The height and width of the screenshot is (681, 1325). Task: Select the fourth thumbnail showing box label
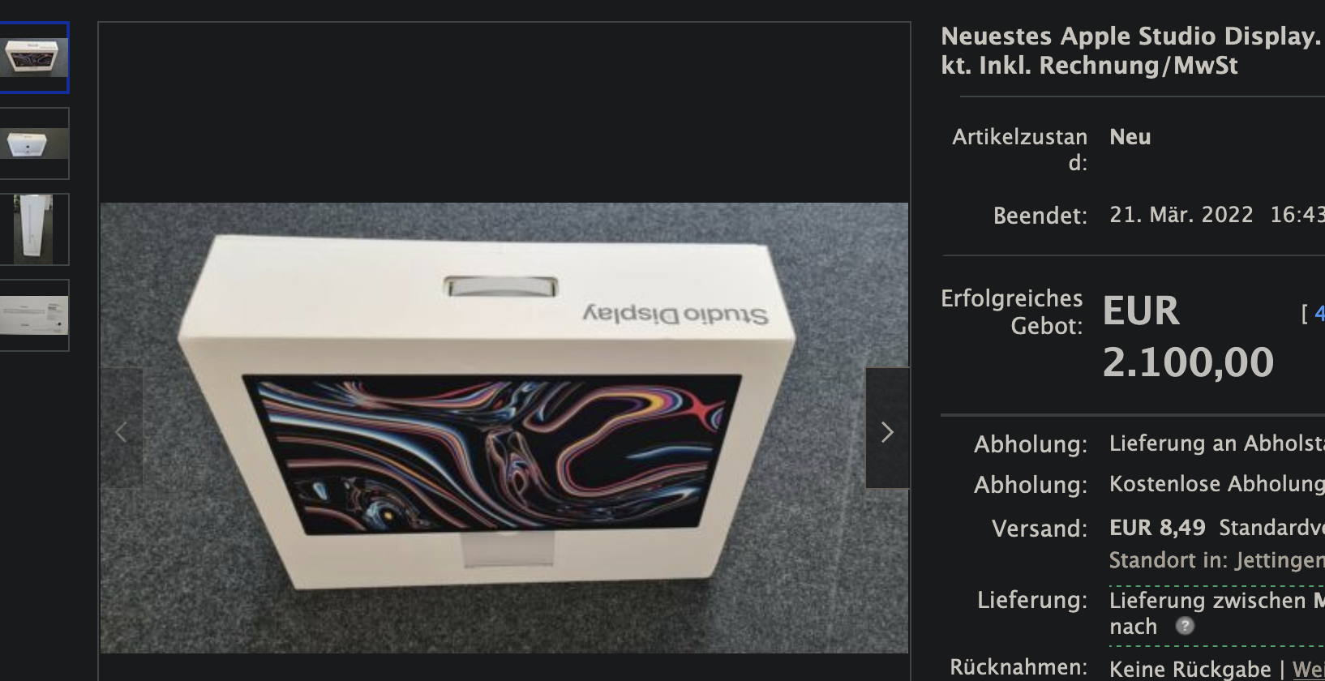pos(34,315)
